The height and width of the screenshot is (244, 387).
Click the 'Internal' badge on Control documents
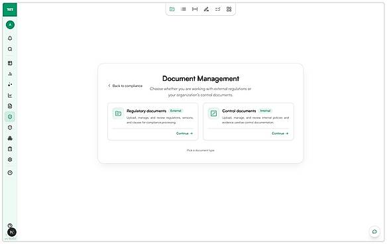pyautogui.click(x=265, y=111)
